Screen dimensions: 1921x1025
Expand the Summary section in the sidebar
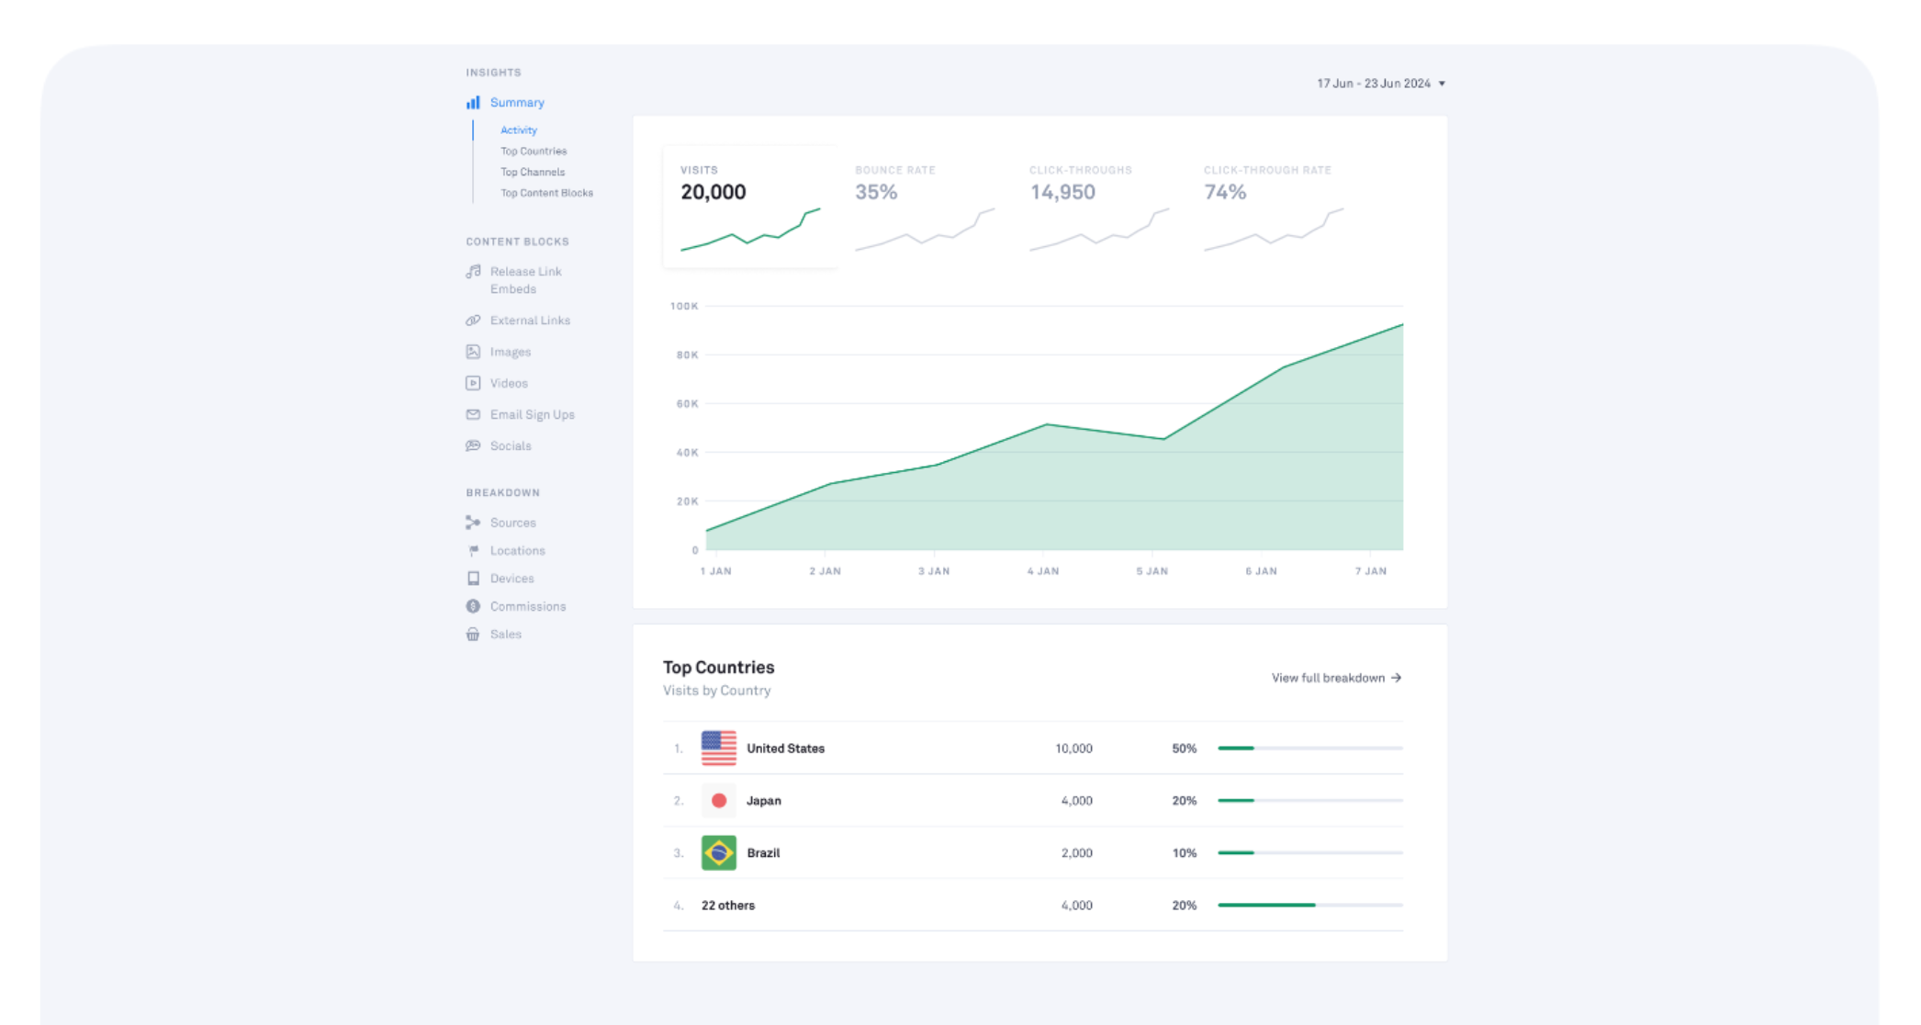pyautogui.click(x=517, y=102)
